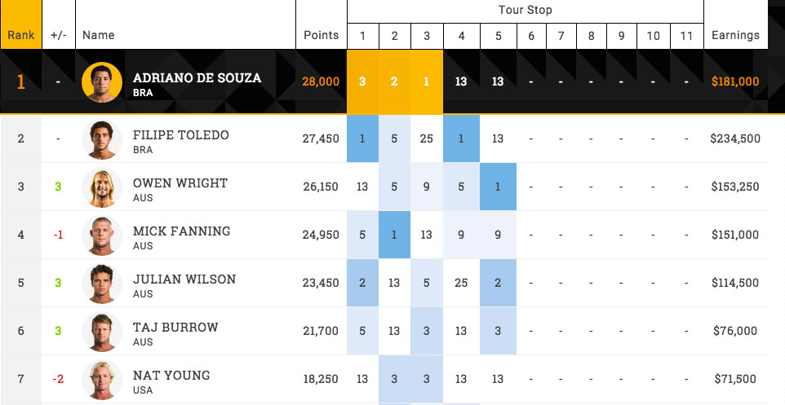Click Filipe Toledo's profile photo

tap(102, 139)
